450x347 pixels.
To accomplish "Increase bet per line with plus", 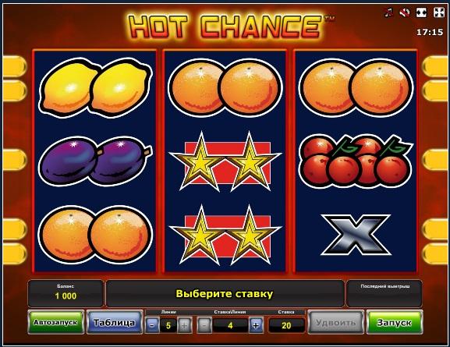I will [x=256, y=325].
